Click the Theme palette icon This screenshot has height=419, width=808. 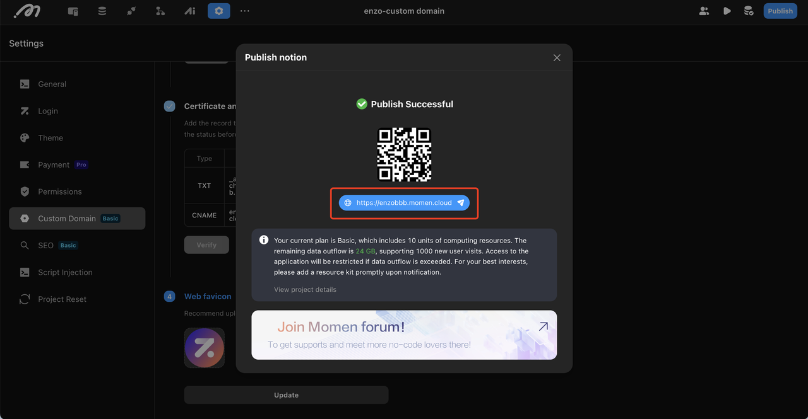(25, 138)
